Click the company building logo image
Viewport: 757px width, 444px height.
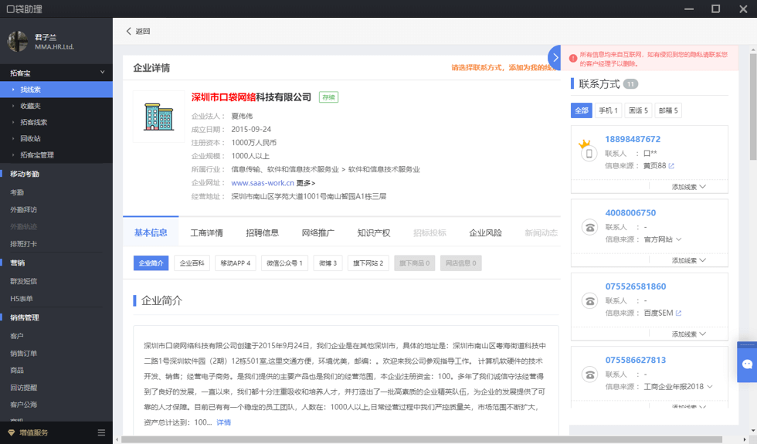click(x=159, y=117)
